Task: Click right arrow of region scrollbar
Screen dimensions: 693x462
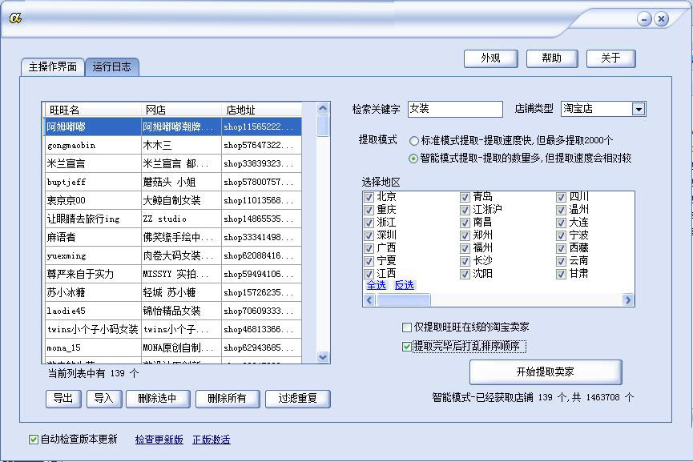Action: coord(628,300)
